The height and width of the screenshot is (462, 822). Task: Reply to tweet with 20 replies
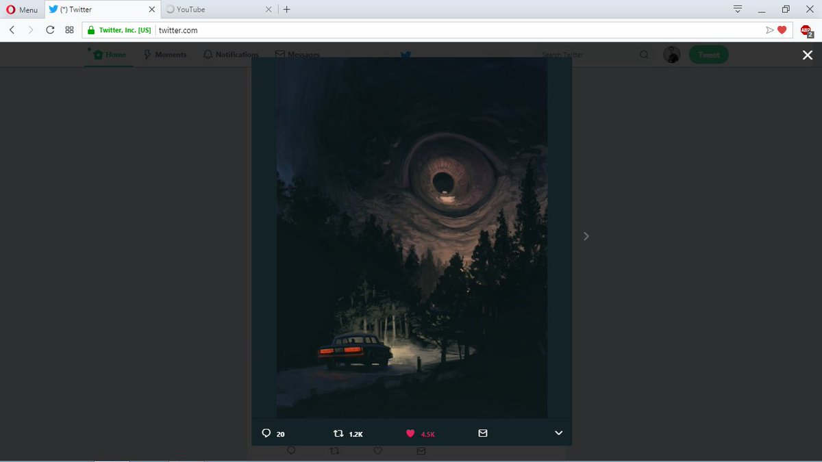[x=273, y=433]
